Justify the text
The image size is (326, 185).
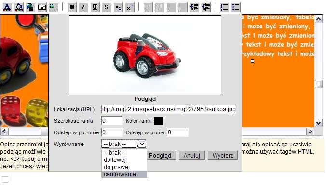(x=183, y=7)
